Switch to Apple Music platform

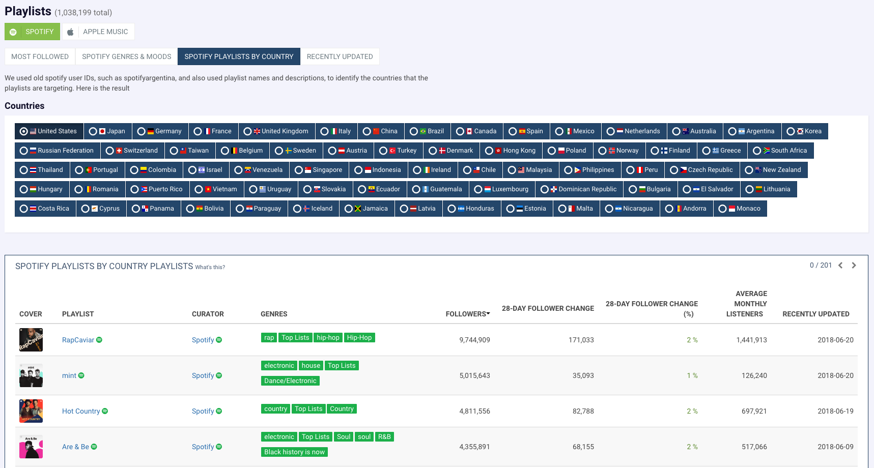coord(99,32)
